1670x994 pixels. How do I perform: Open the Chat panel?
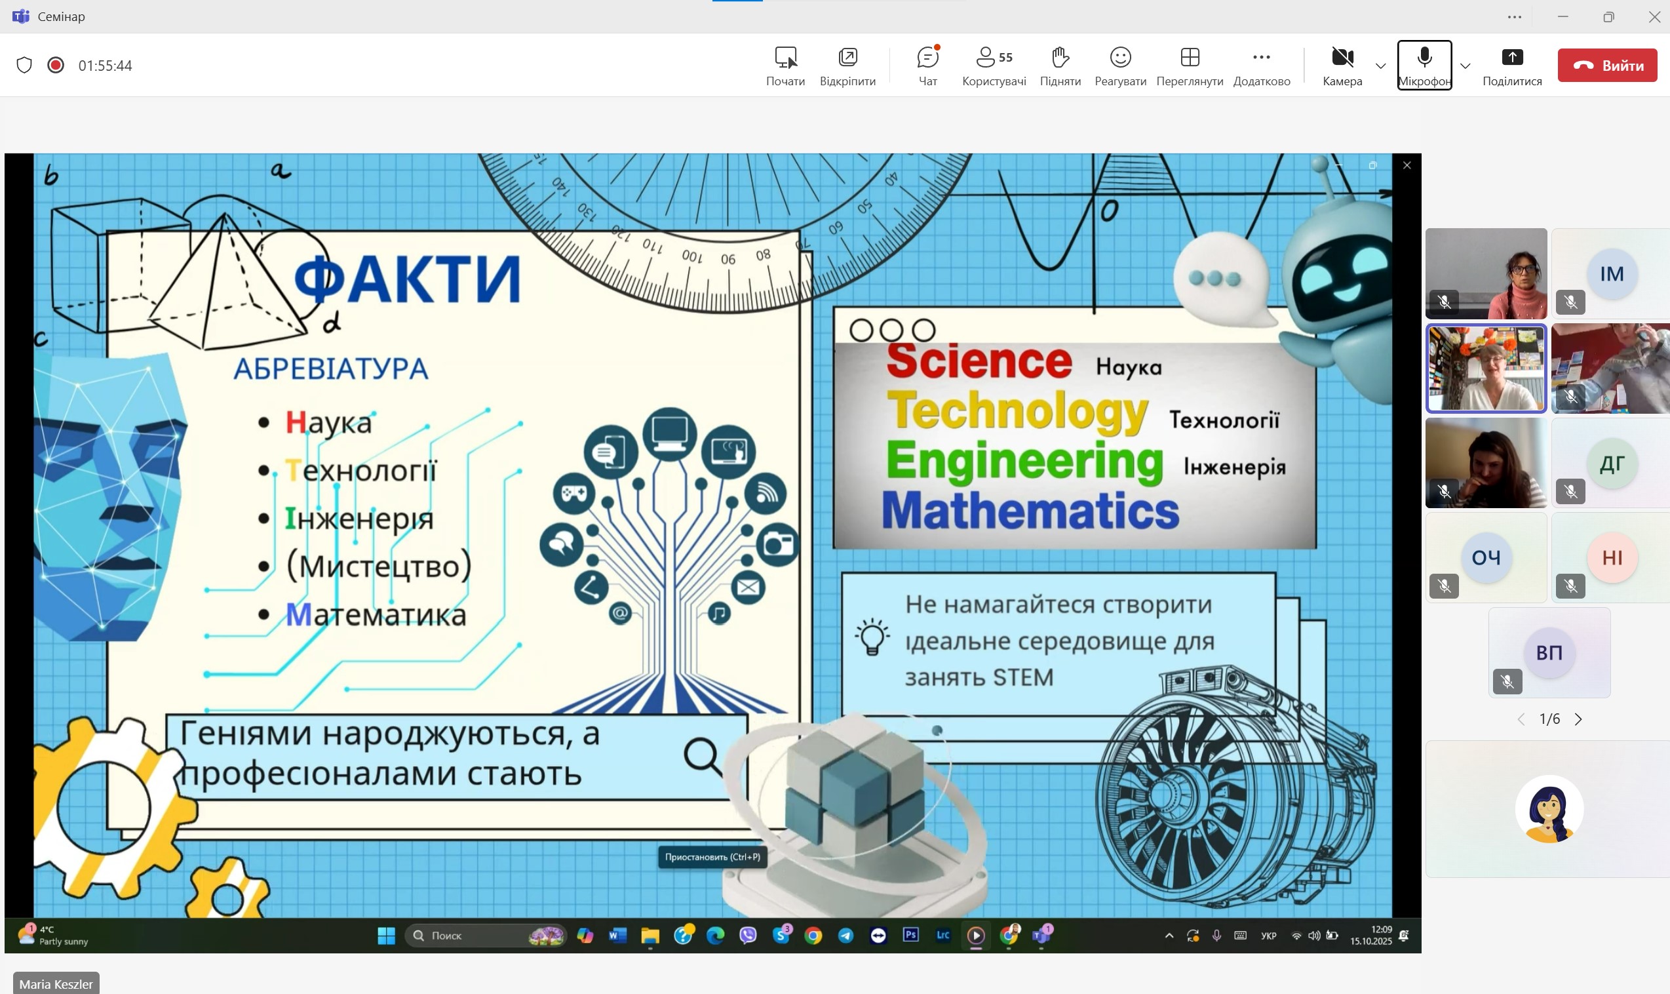coord(927,65)
